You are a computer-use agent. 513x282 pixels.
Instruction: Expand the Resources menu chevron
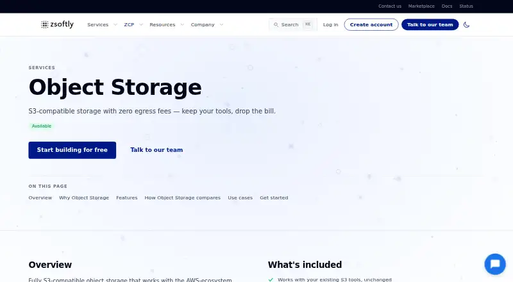[x=182, y=24]
